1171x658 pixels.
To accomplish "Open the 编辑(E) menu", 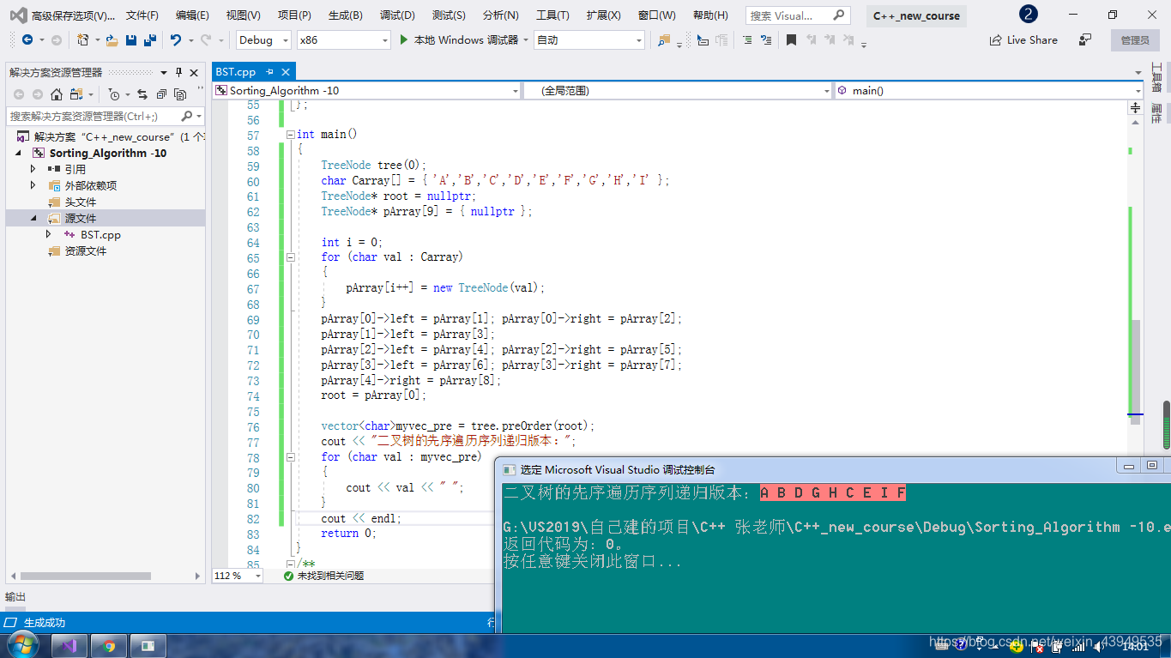I will [192, 15].
